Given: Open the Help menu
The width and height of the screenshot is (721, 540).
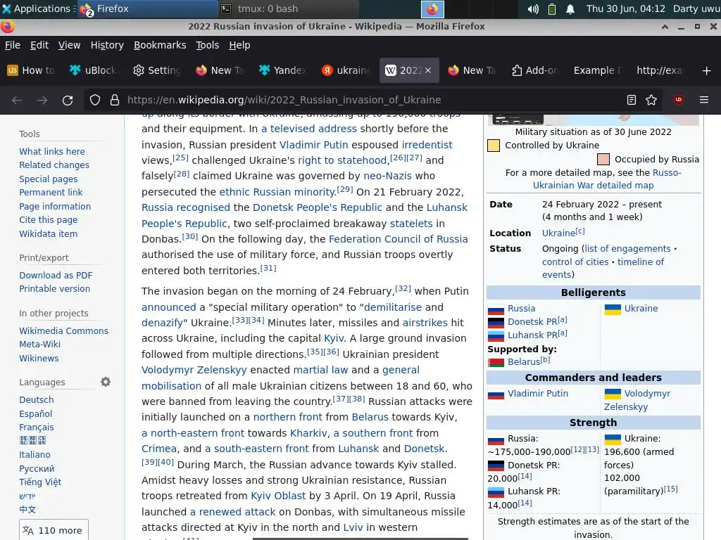Looking at the screenshot, I should tap(239, 45).
